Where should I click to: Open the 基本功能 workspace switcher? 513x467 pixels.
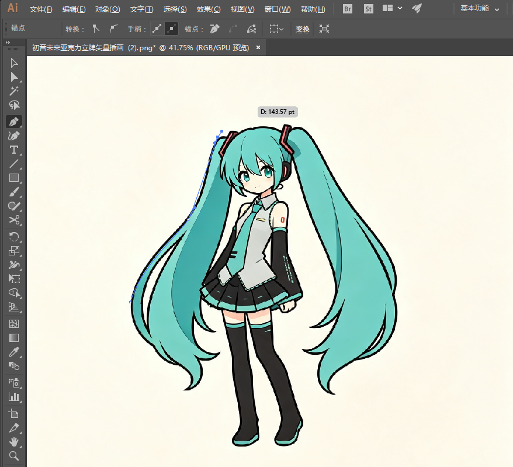(x=480, y=8)
